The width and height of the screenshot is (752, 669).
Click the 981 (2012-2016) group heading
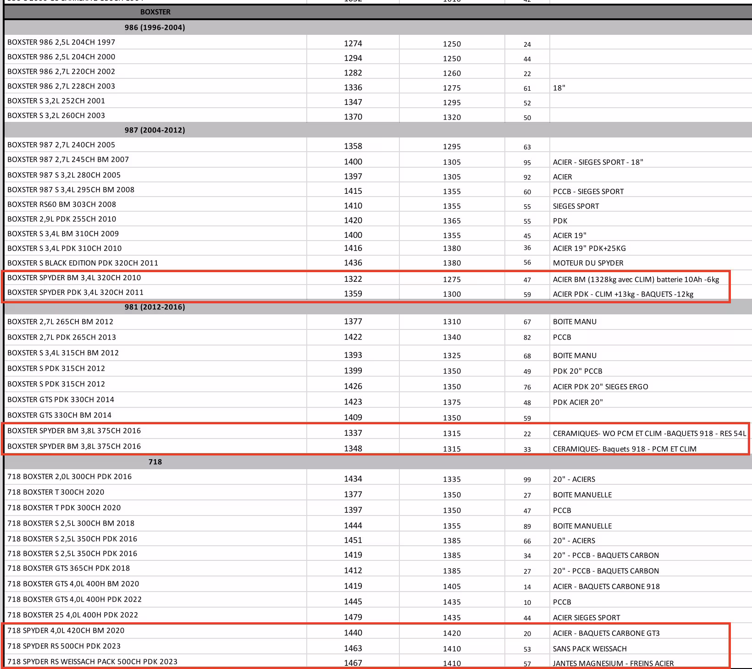[155, 307]
